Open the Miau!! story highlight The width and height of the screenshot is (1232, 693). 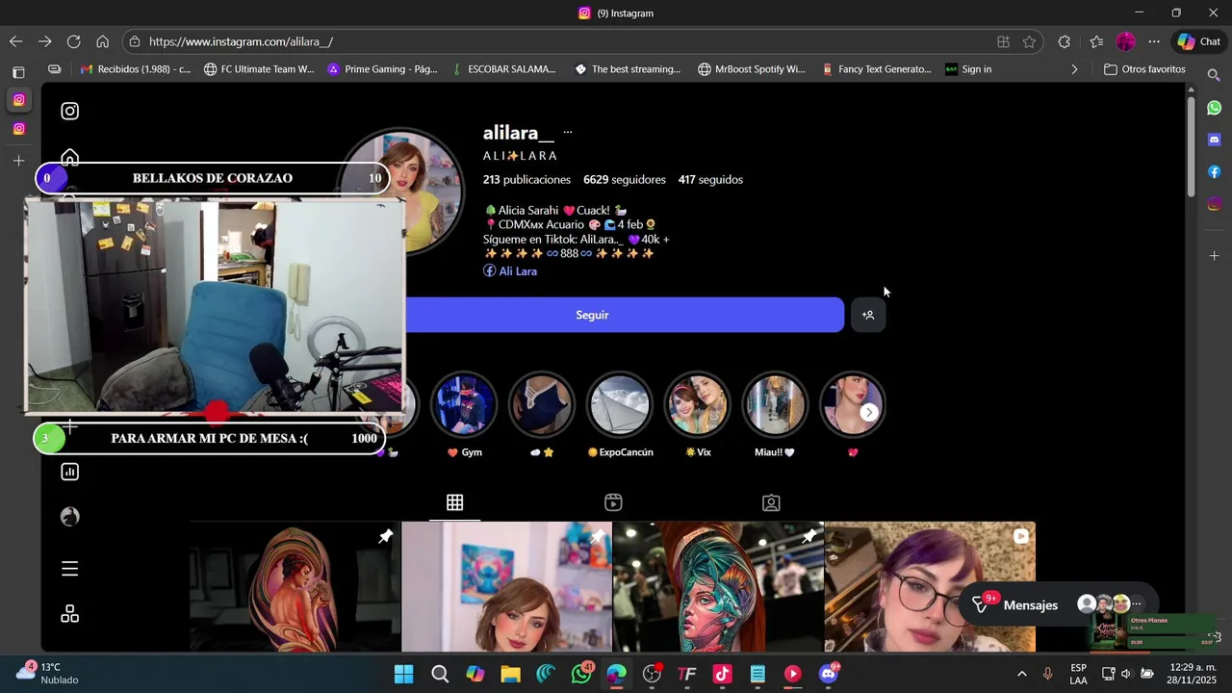775,405
